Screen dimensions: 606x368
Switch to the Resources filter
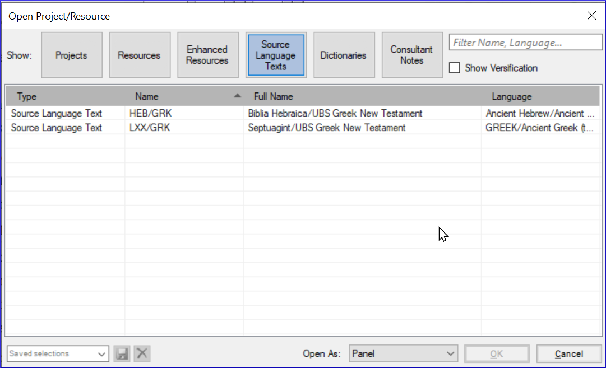pyautogui.click(x=140, y=55)
